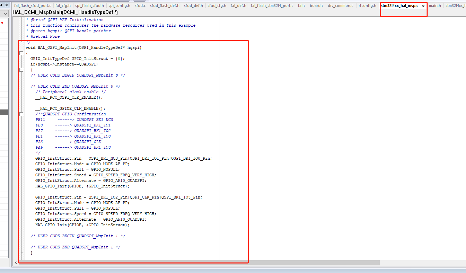The height and width of the screenshot is (273, 466).
Task: Switch to the sfud.c tab
Action: pyautogui.click(x=140, y=6)
